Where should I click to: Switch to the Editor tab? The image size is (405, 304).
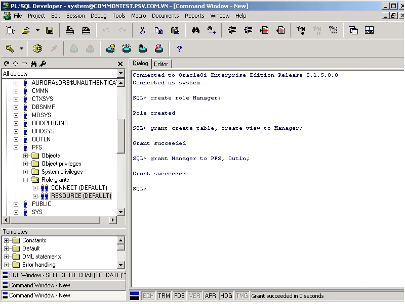click(x=161, y=64)
